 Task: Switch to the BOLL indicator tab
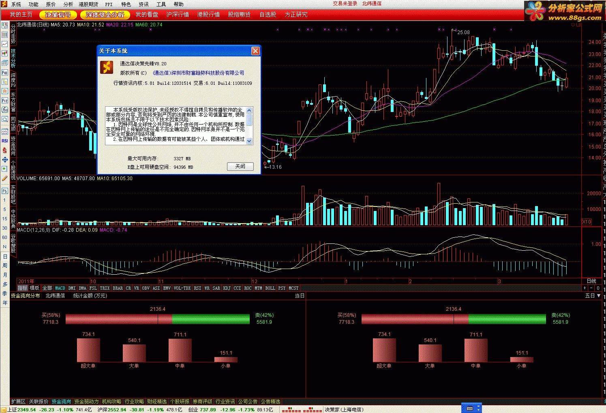pyautogui.click(x=270, y=288)
